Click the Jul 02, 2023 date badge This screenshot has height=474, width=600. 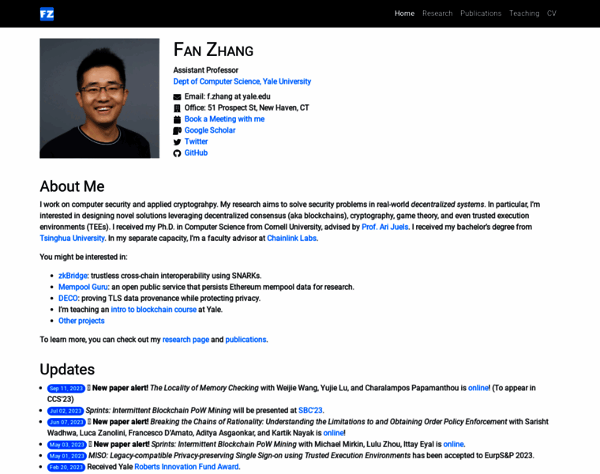pyautogui.click(x=66, y=411)
